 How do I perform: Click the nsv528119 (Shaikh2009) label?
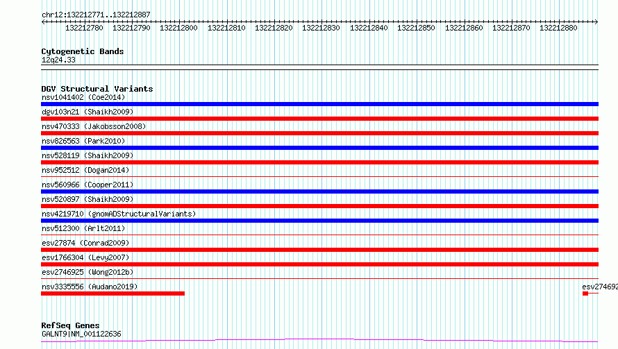87,155
